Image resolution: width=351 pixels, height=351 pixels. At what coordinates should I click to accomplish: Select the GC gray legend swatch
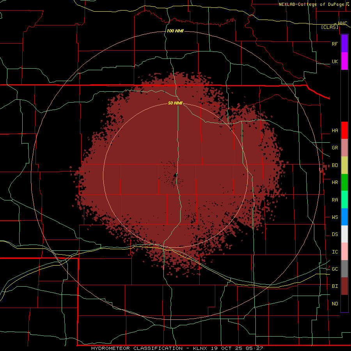(344, 269)
